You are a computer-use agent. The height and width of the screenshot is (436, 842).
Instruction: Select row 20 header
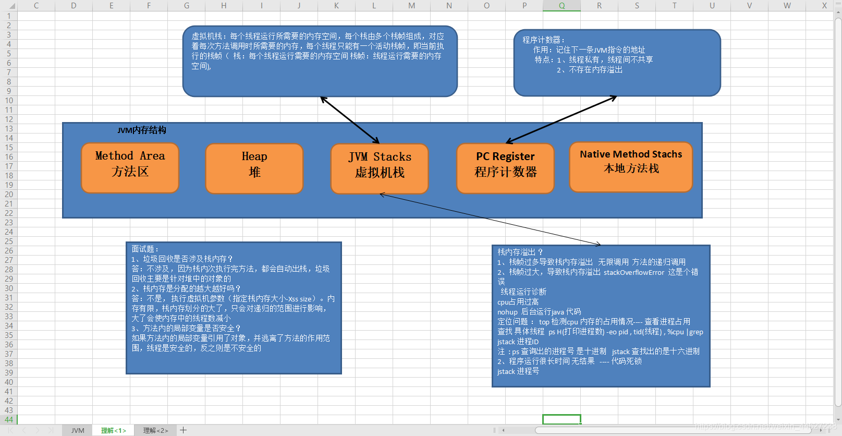pyautogui.click(x=8, y=195)
